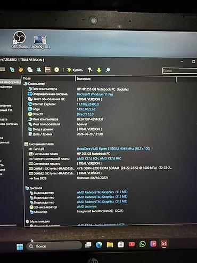Open YouTube from the taskbar
Screen dimensions: 197x263
132,244
